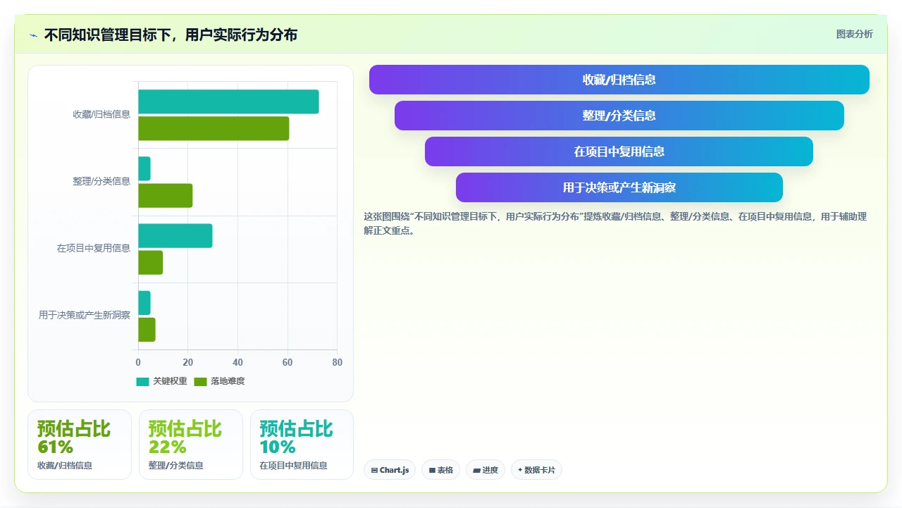Click the x-axis value 20

(187, 362)
